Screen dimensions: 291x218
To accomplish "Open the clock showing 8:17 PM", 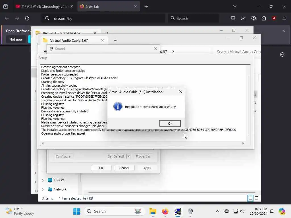I will pos(259,211).
